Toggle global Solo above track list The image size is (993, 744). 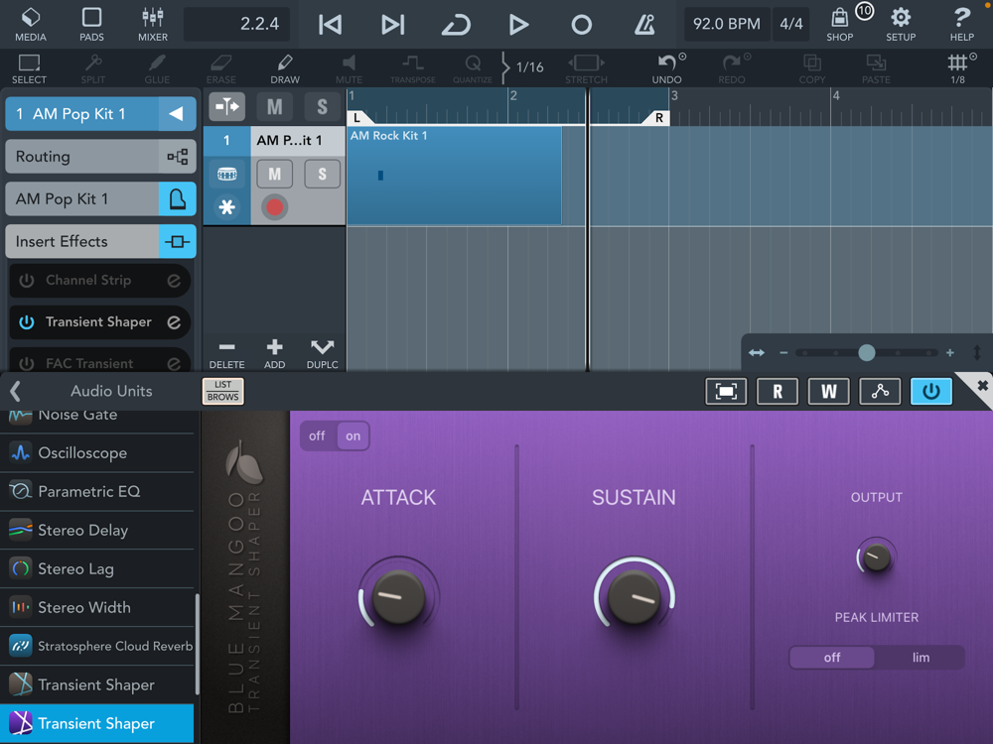[x=322, y=107]
